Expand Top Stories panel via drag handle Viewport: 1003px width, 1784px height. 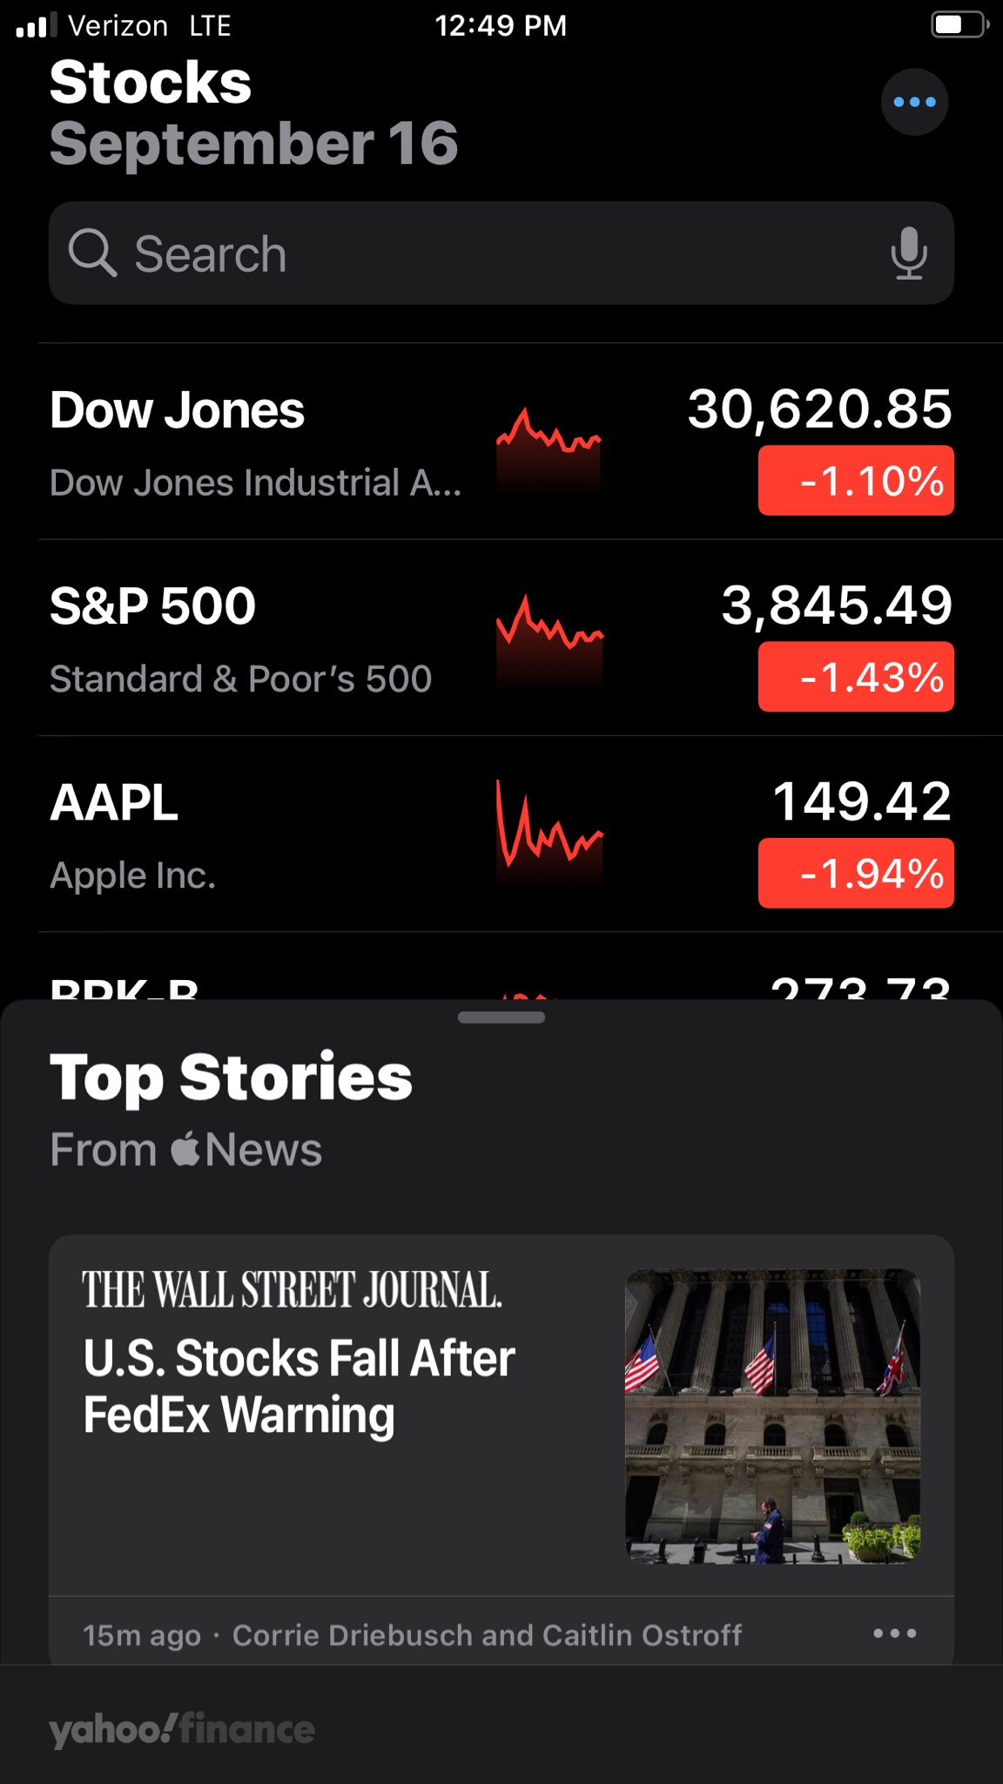[501, 1017]
